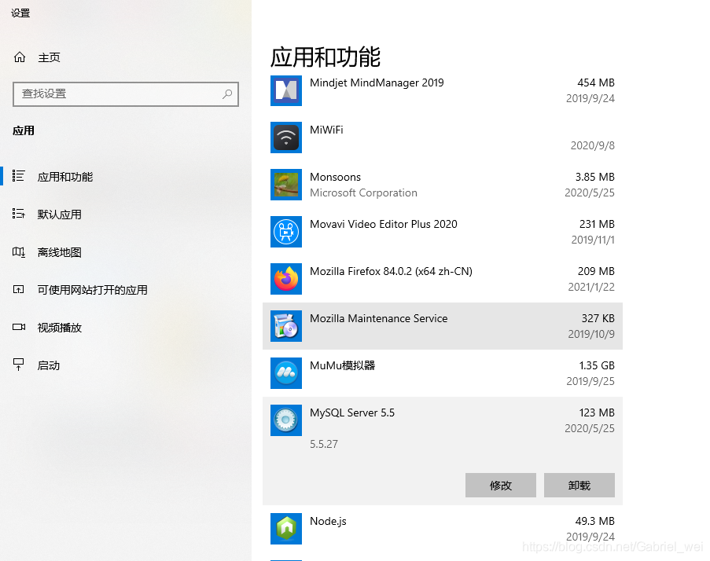Focus the 查找设置 search field
This screenshot has height=561, width=710.
pyautogui.click(x=126, y=94)
